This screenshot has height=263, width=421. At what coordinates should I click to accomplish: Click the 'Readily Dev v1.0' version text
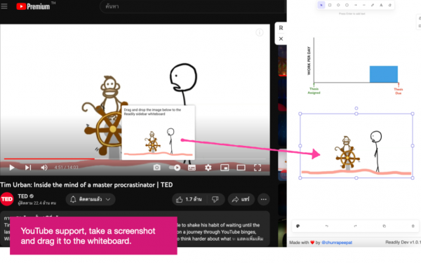[x=403, y=243]
